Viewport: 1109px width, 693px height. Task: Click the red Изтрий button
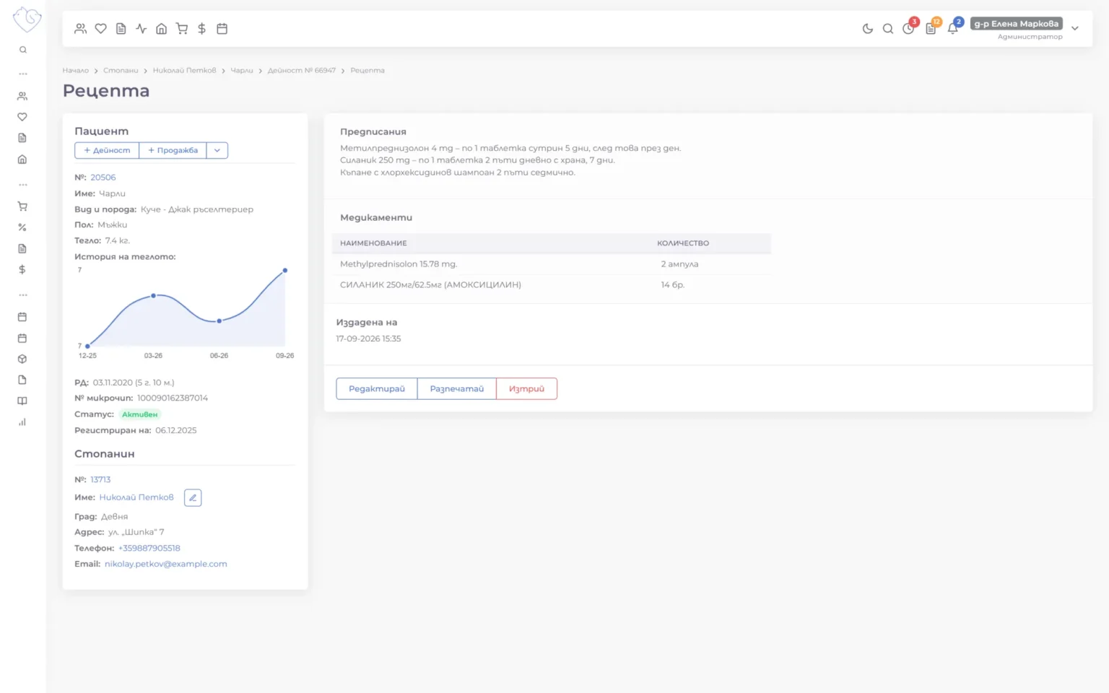pyautogui.click(x=527, y=389)
